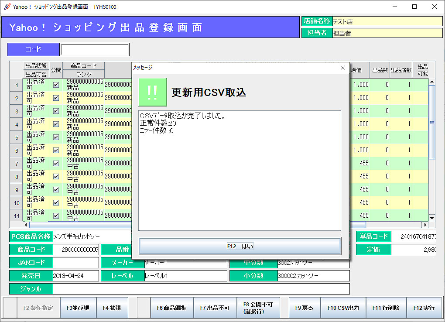Close the メッセージ dialog with X

[x=342, y=68]
